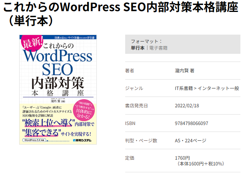This screenshot has height=175, width=245.
Task: Click release date 2022/02/18
Action: [x=187, y=106]
